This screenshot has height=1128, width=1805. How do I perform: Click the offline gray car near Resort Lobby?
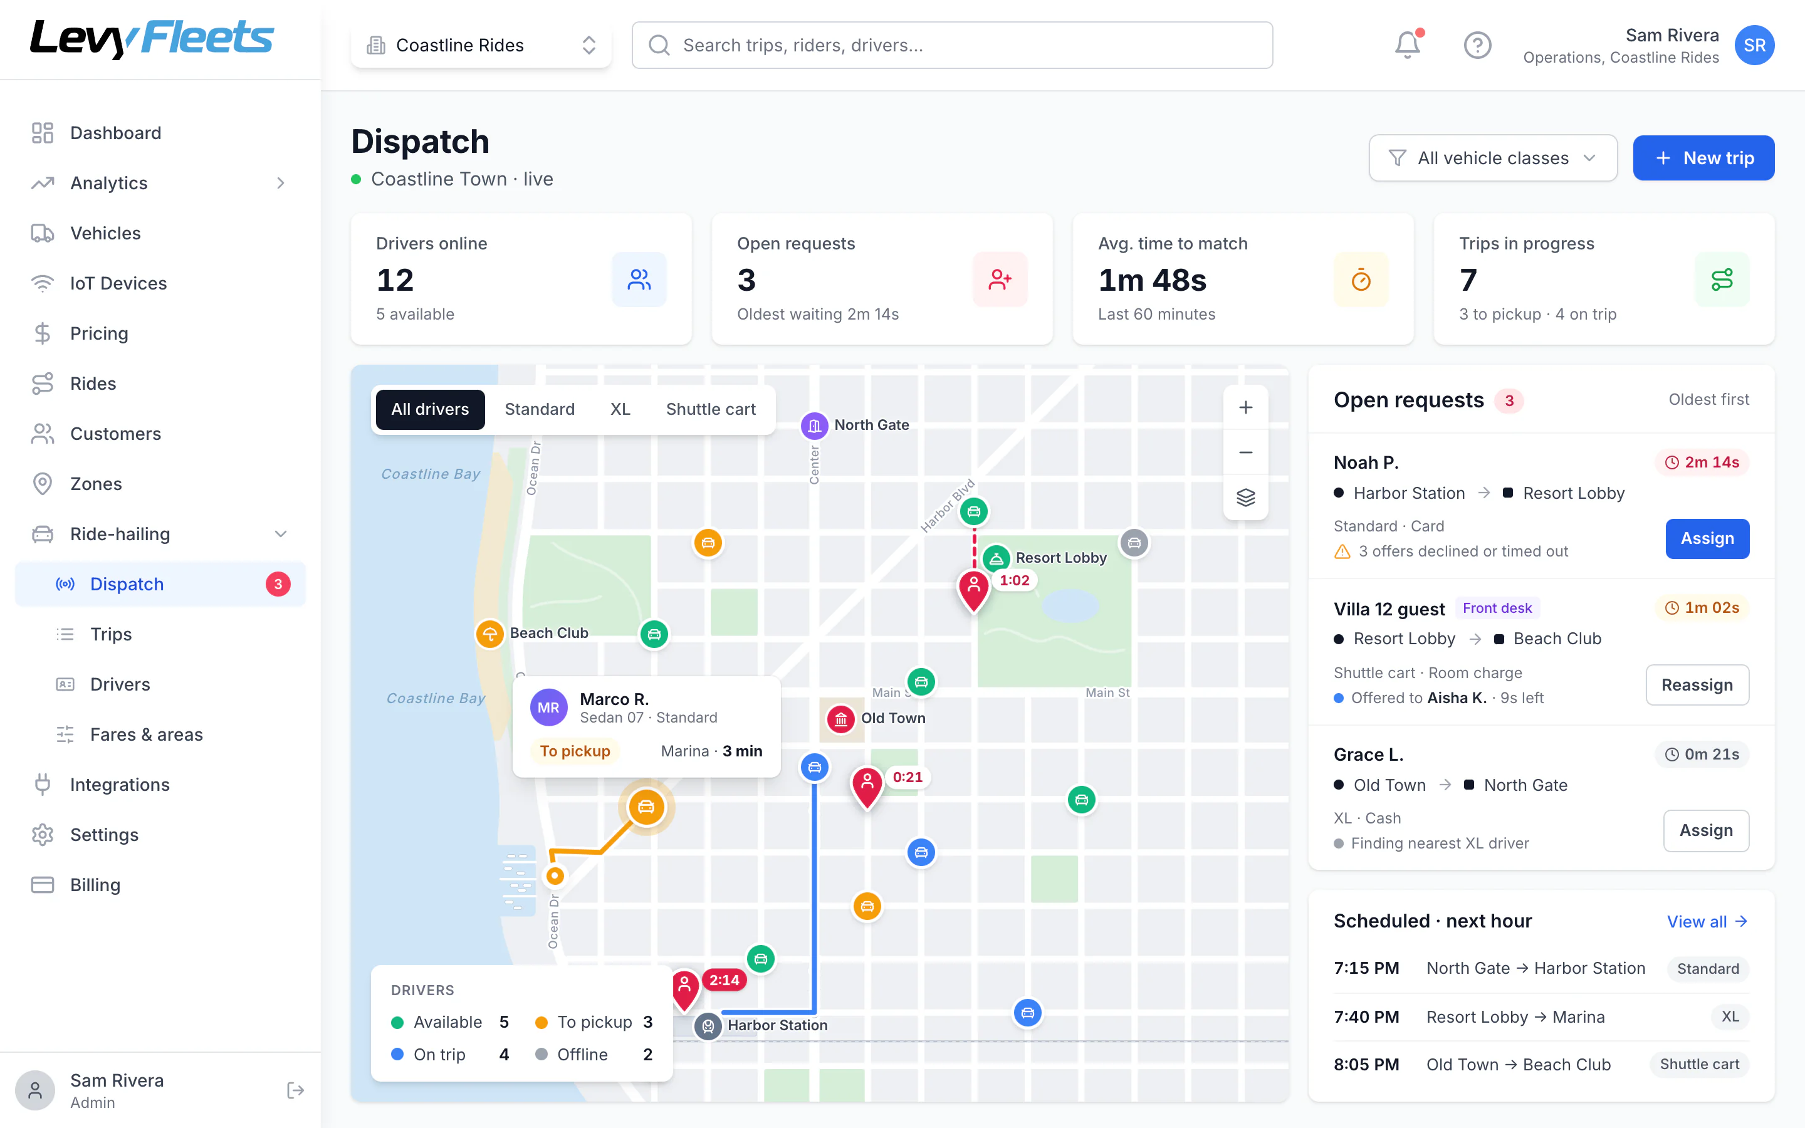pos(1134,543)
